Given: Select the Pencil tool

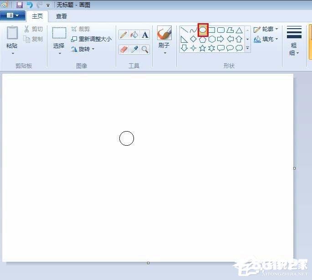Looking at the screenshot, I should [123, 35].
